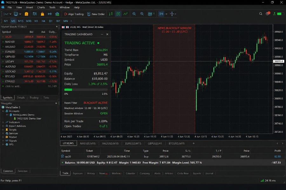Switch to the Ticks tab in Market Watch
The image size is (286, 190).
(46, 98)
